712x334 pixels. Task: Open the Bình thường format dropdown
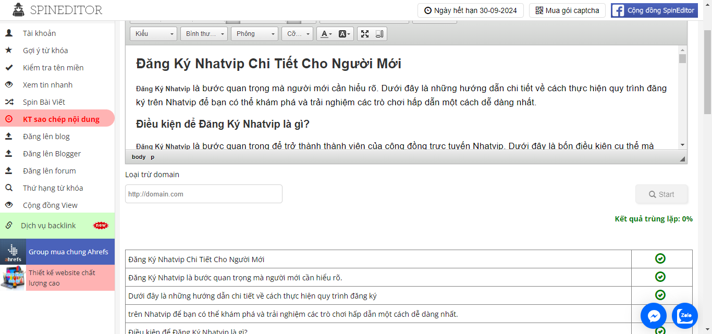[204, 34]
